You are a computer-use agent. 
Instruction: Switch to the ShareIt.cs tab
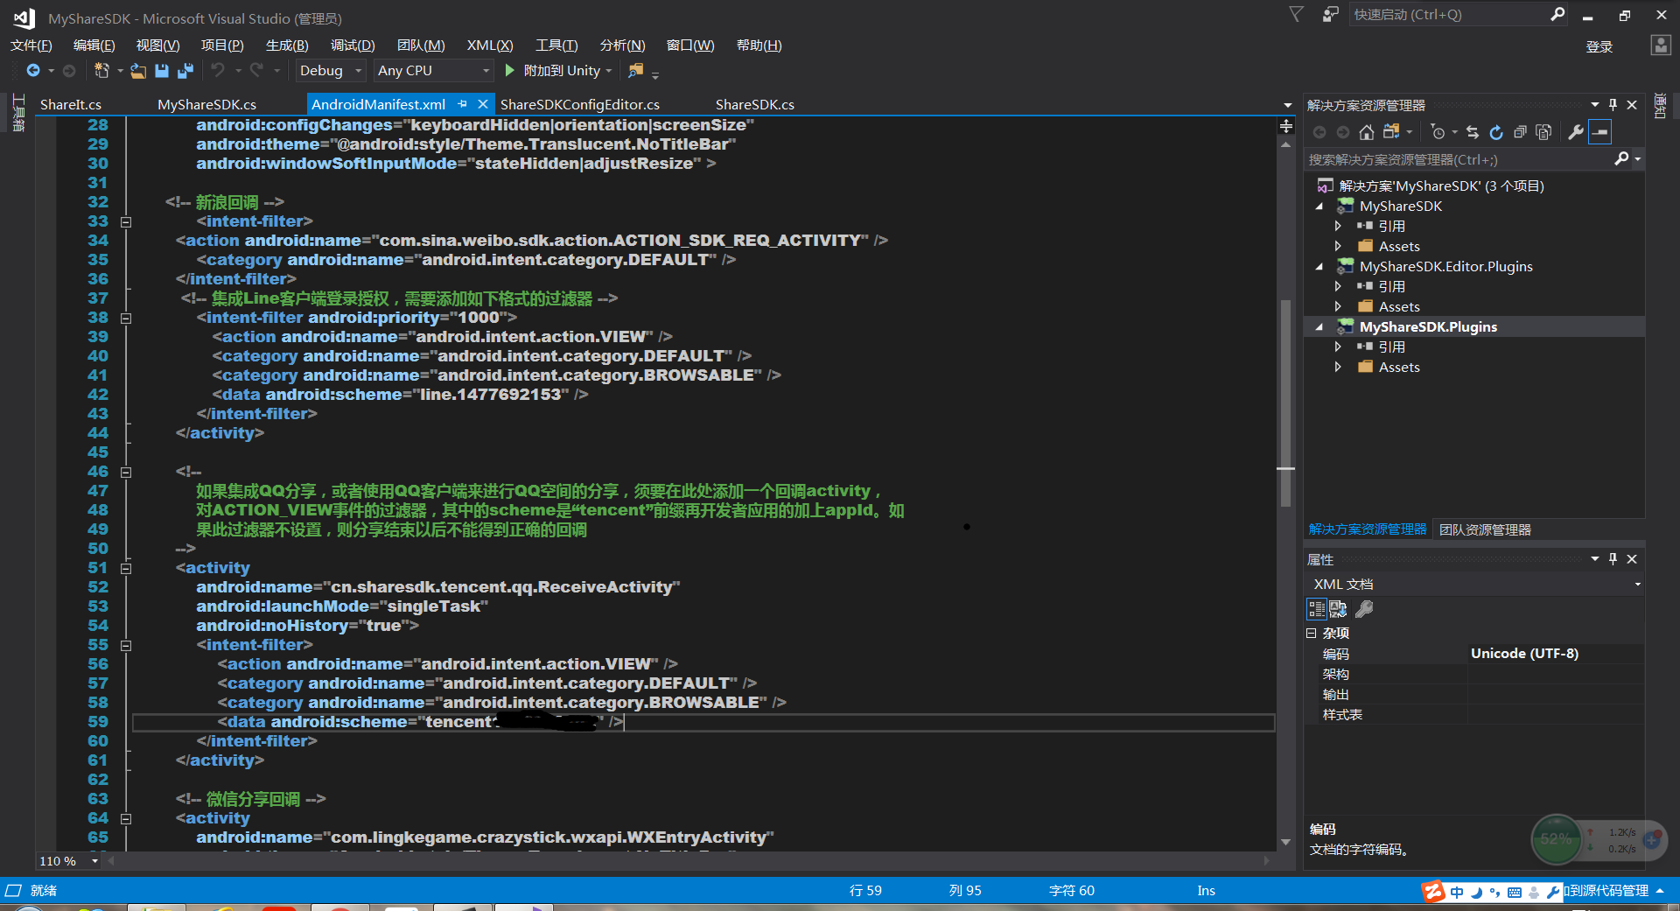pyautogui.click(x=71, y=104)
